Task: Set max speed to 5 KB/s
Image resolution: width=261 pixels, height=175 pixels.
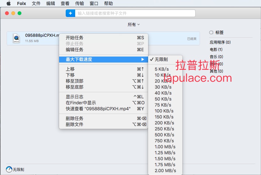Action: pos(165,69)
